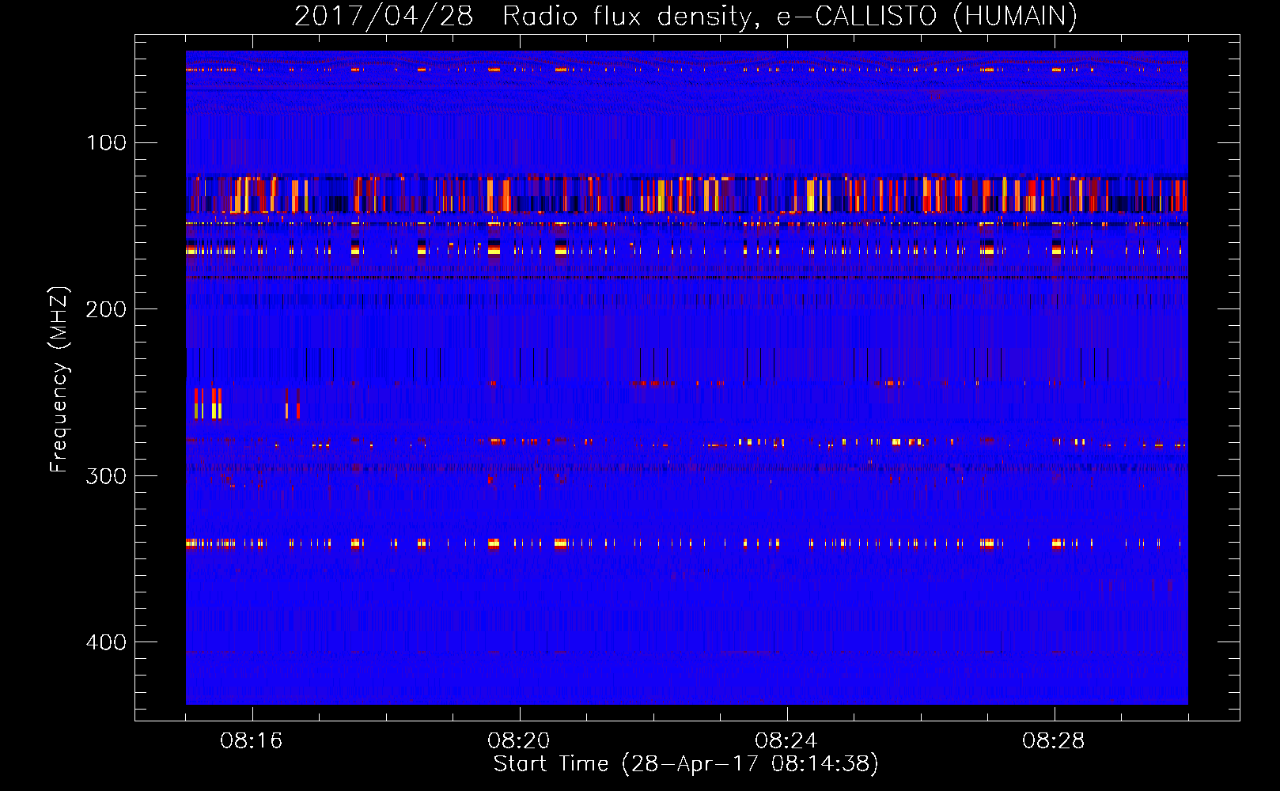Click the plot title 'Radio flux density, e-CALLISTO (HUMAIN)'

click(x=790, y=16)
